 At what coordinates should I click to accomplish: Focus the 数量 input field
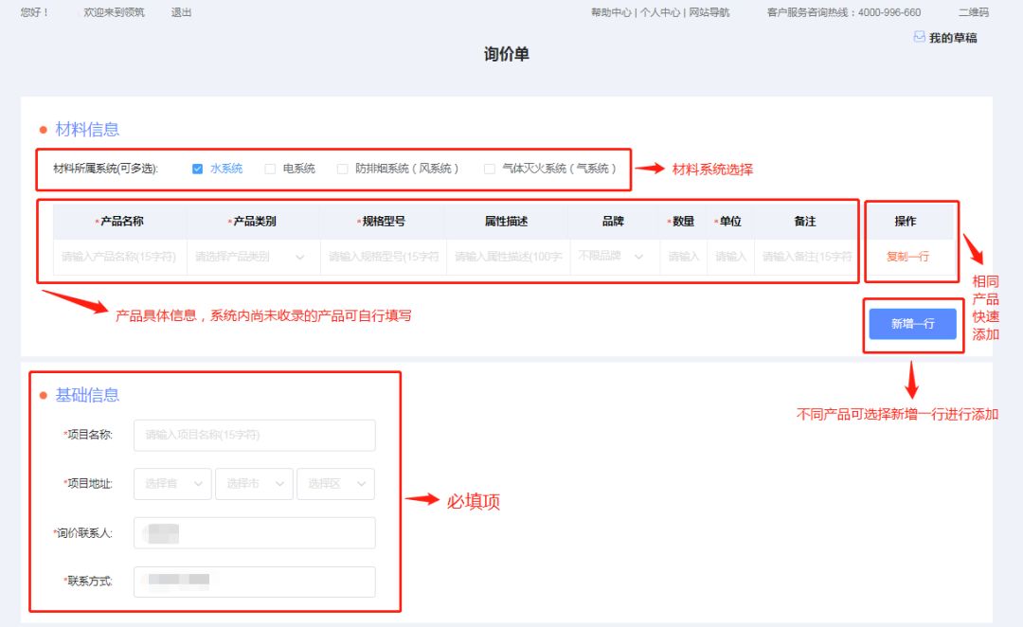tap(683, 257)
